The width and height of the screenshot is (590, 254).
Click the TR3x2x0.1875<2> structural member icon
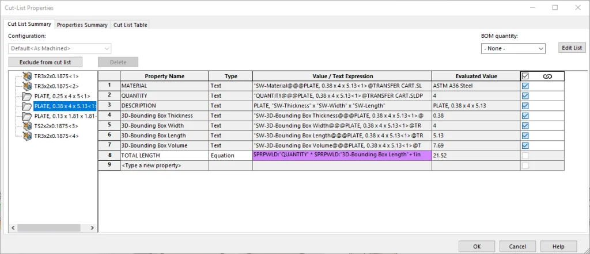tap(27, 86)
